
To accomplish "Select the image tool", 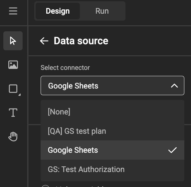I will point(13,65).
